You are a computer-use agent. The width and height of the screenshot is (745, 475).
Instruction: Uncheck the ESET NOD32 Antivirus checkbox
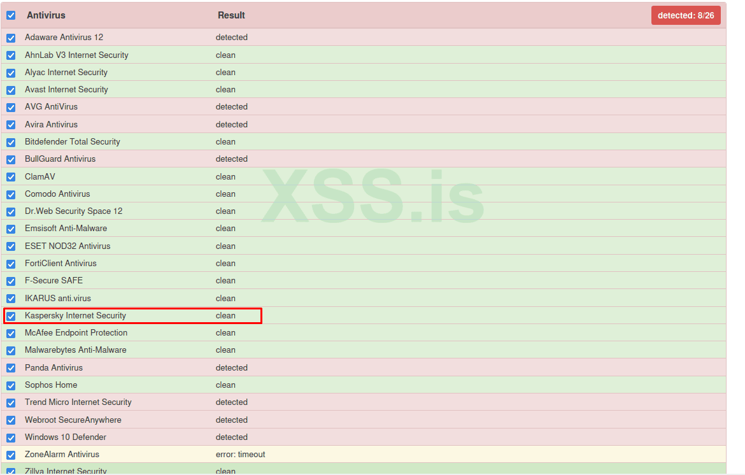(x=11, y=246)
